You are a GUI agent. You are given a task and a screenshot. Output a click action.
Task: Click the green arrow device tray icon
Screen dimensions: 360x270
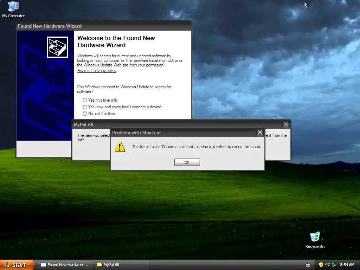click(334, 265)
